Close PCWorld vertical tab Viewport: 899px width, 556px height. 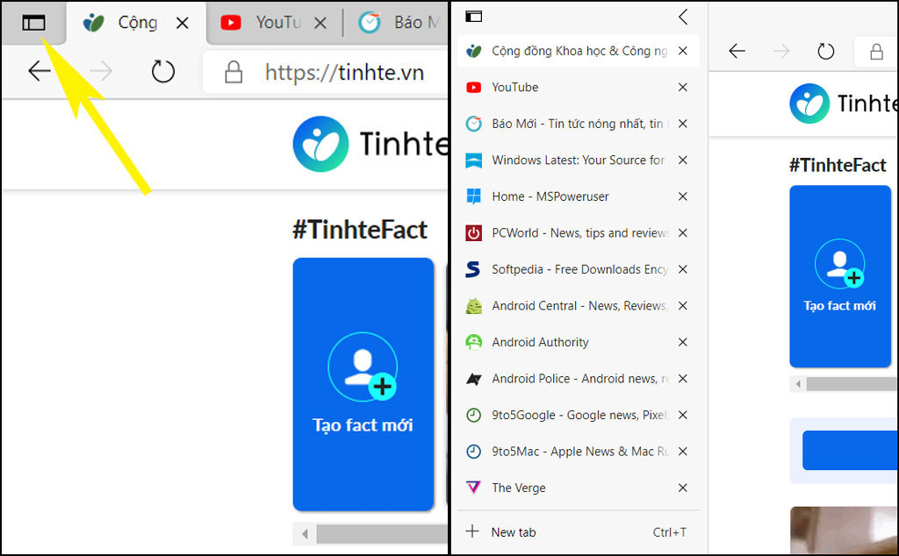[x=683, y=233]
